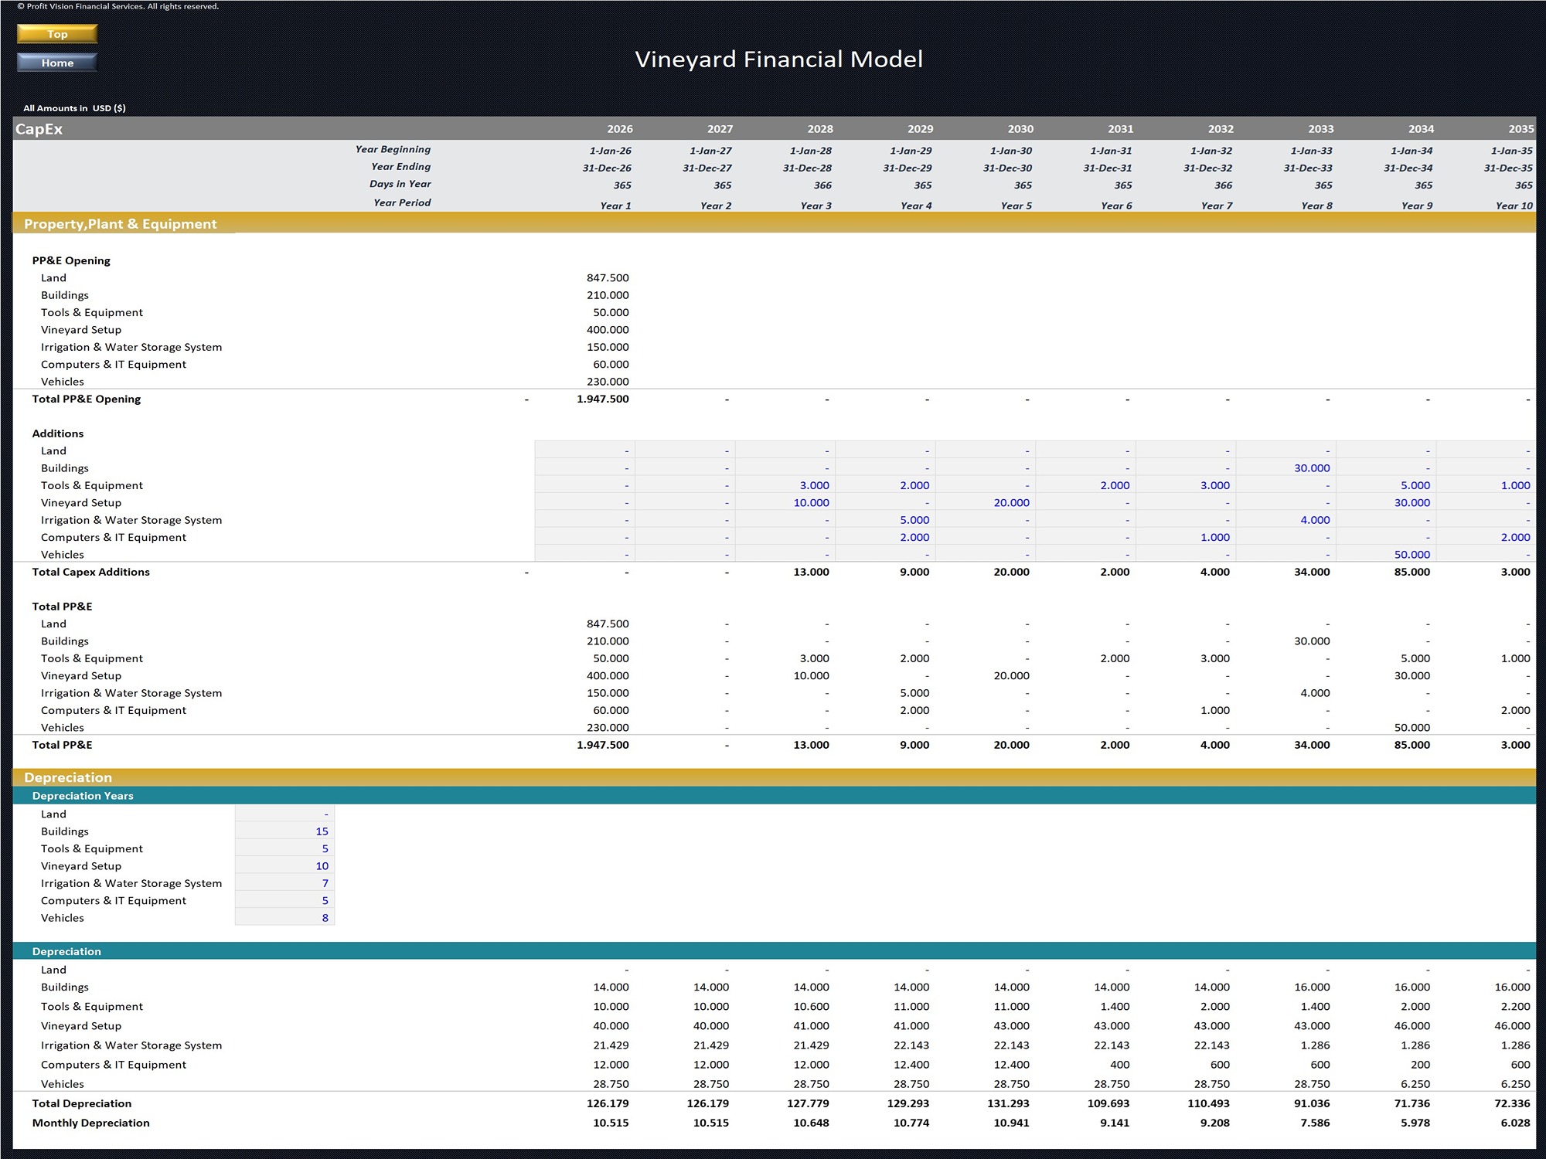The image size is (1546, 1159).
Task: Select Total Depreciation 2026 value 126.179
Action: tap(610, 1103)
